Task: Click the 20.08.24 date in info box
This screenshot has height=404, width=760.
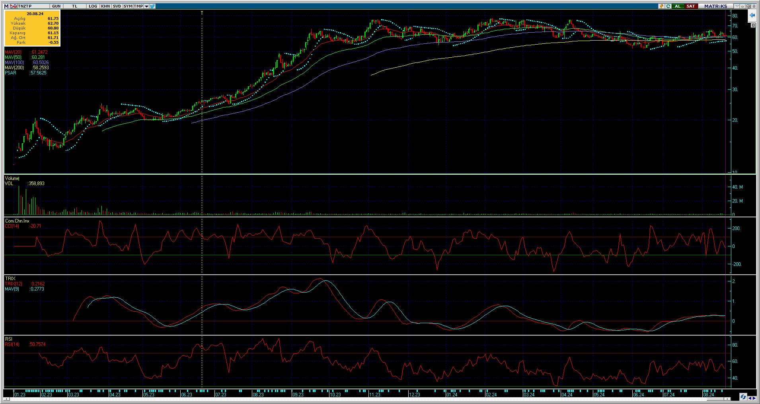Action: tap(35, 14)
